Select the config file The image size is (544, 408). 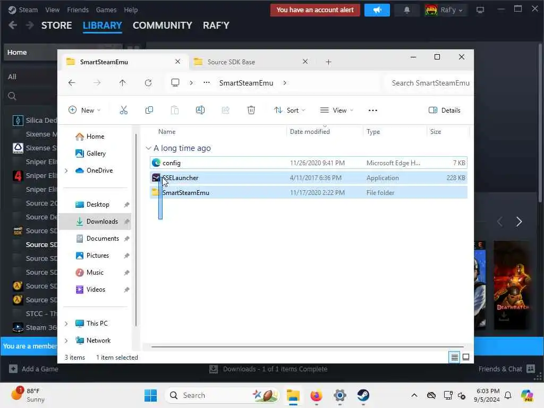tap(309, 163)
